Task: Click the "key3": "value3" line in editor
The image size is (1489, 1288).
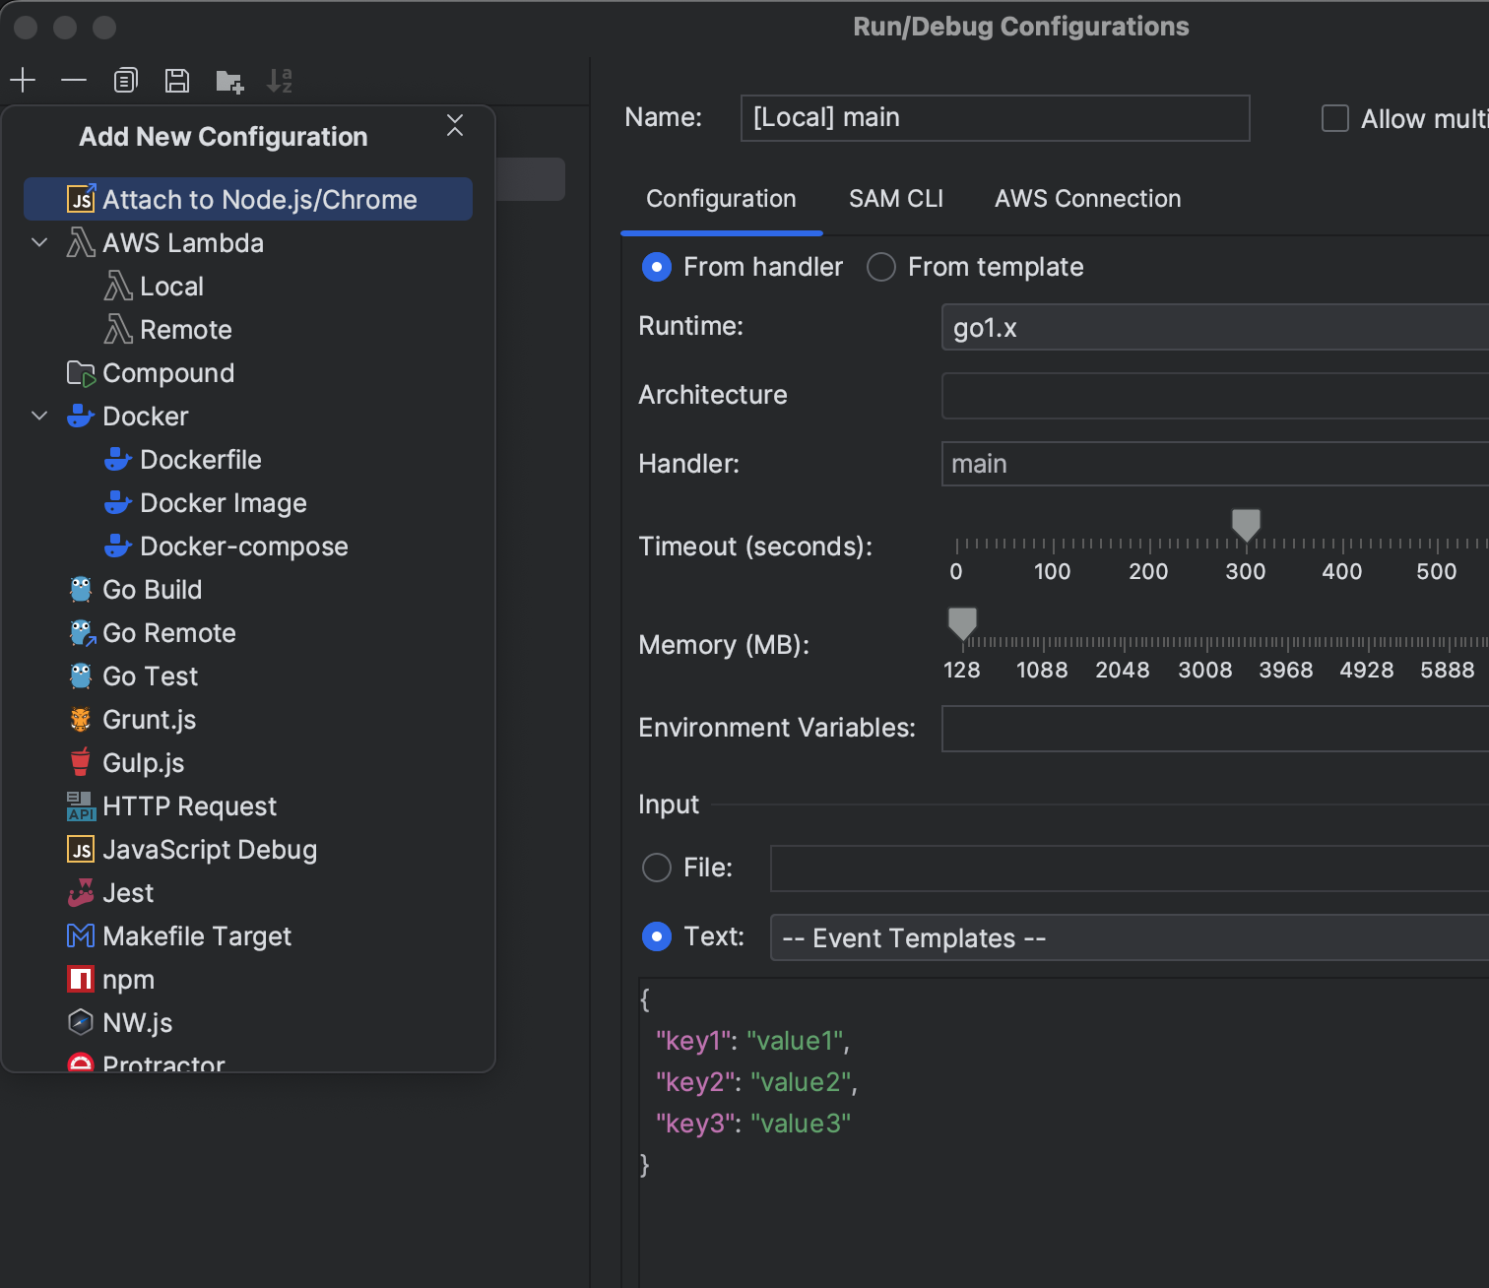Action: [x=752, y=1124]
